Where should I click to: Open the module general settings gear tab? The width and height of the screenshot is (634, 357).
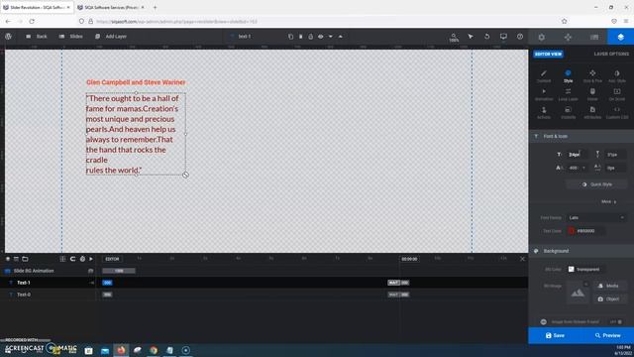(542, 37)
